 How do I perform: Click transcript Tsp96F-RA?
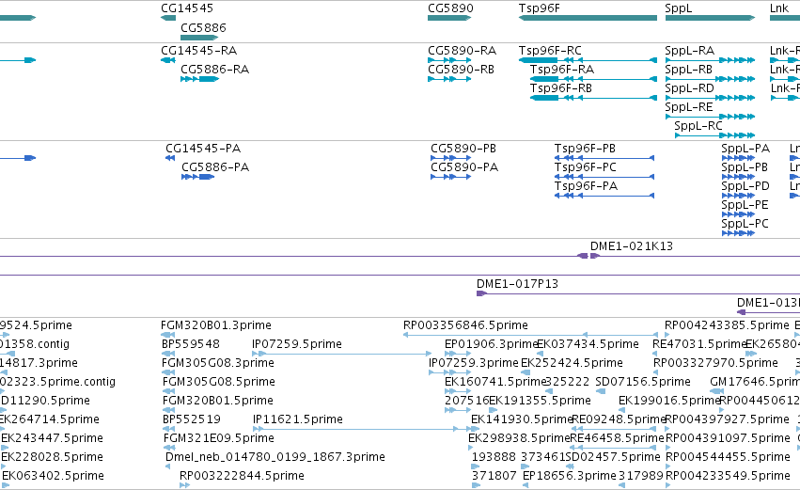point(562,70)
